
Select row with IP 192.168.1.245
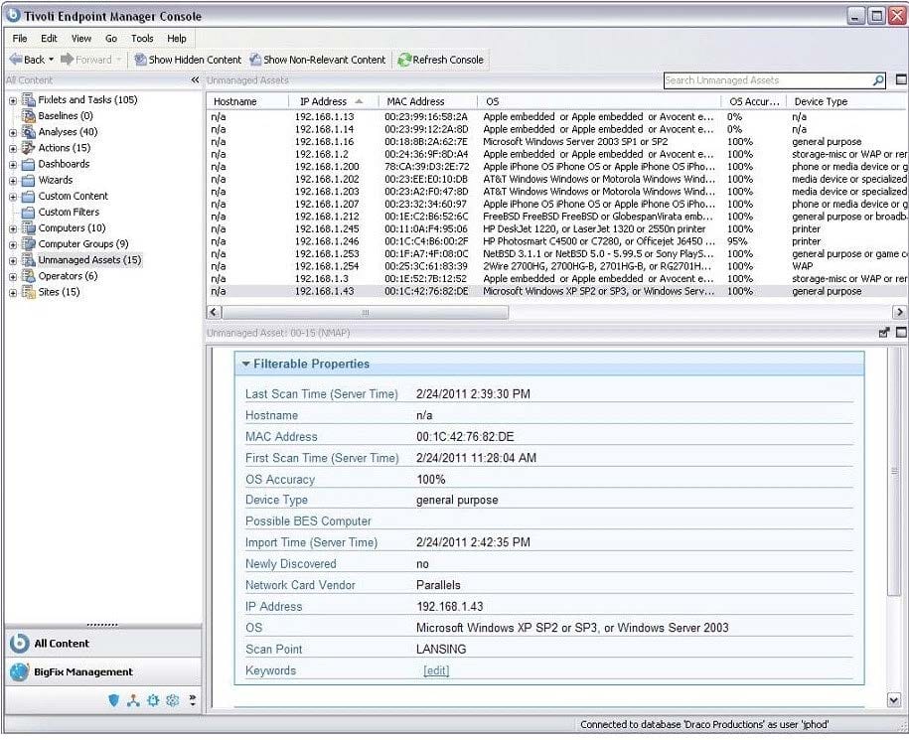pos(556,228)
